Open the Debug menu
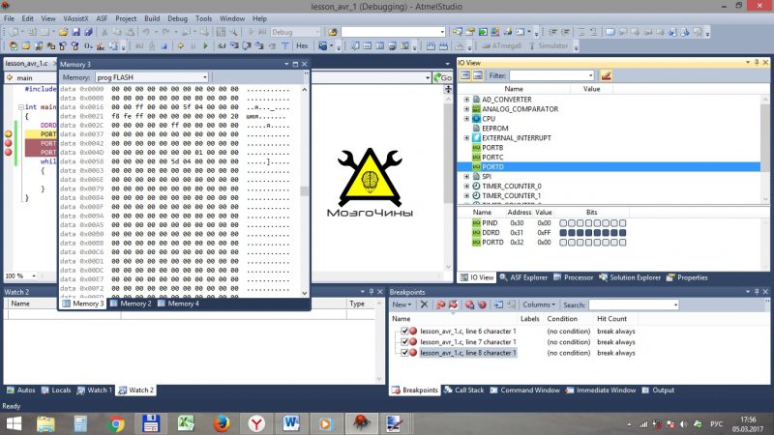774x435 pixels. (x=177, y=18)
